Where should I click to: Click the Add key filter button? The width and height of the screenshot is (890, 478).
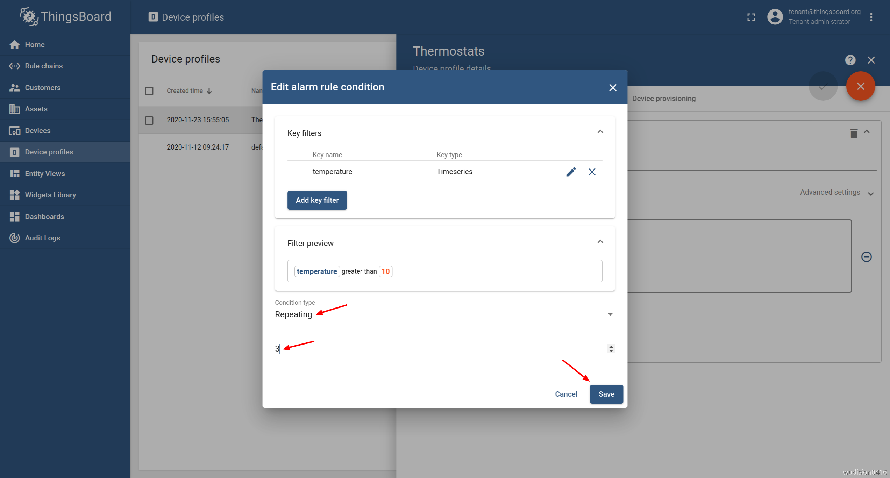pyautogui.click(x=317, y=200)
